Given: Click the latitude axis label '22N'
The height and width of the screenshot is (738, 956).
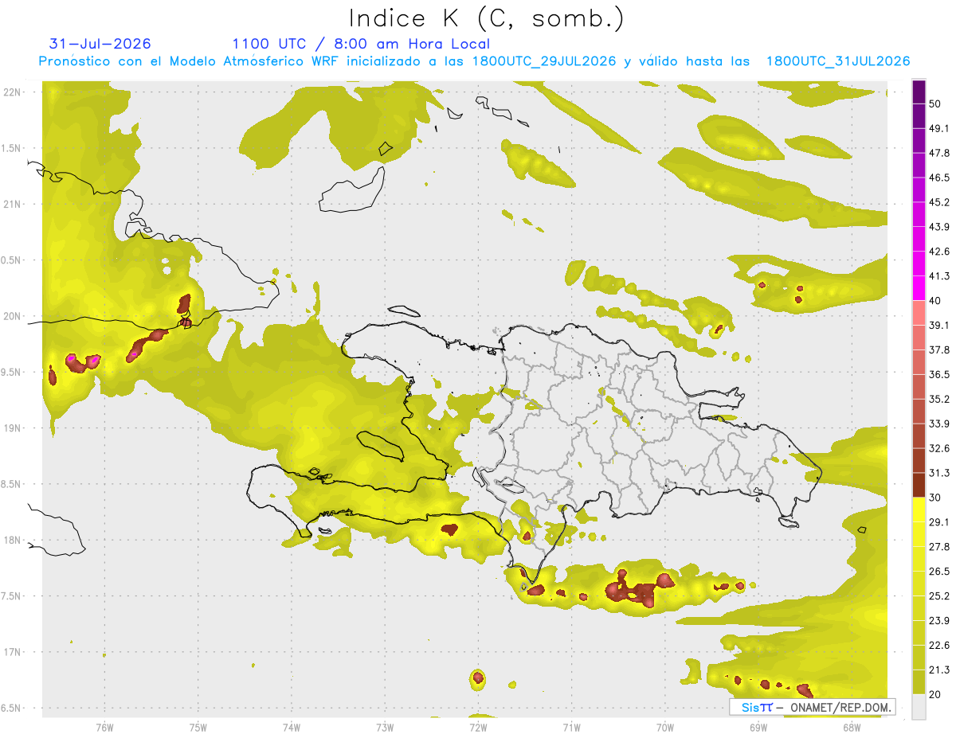Looking at the screenshot, I should [x=13, y=92].
